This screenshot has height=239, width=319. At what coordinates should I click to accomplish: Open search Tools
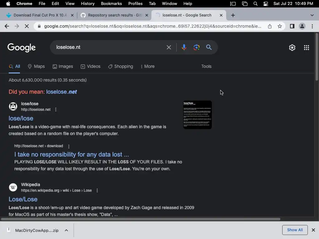pos(206,67)
